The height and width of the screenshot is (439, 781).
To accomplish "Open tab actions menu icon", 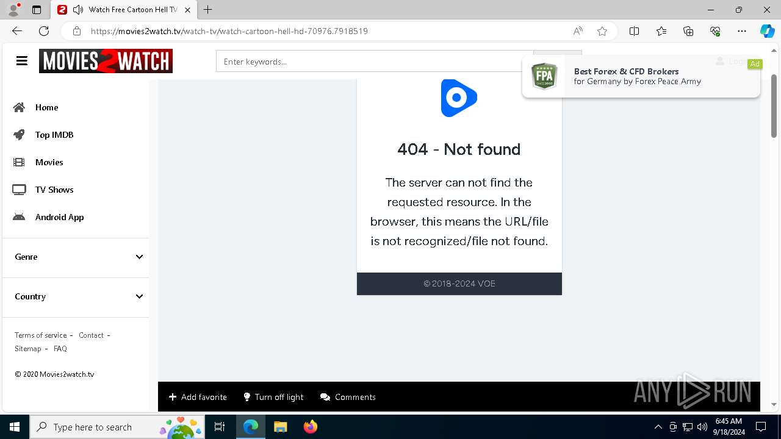I will click(37, 10).
